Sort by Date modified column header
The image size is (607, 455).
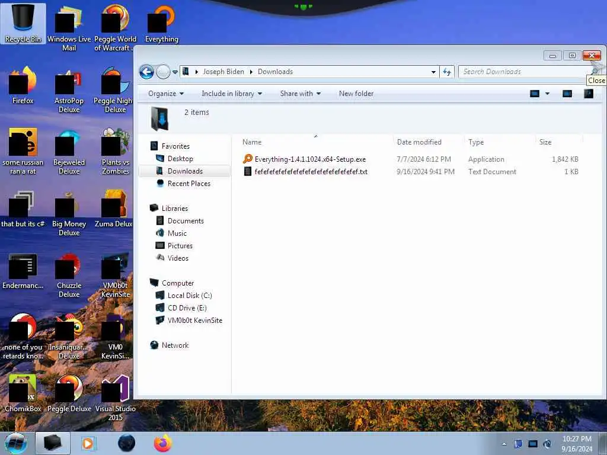tap(429, 142)
